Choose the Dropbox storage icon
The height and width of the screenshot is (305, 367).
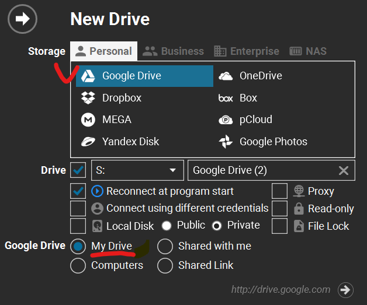coord(88,98)
